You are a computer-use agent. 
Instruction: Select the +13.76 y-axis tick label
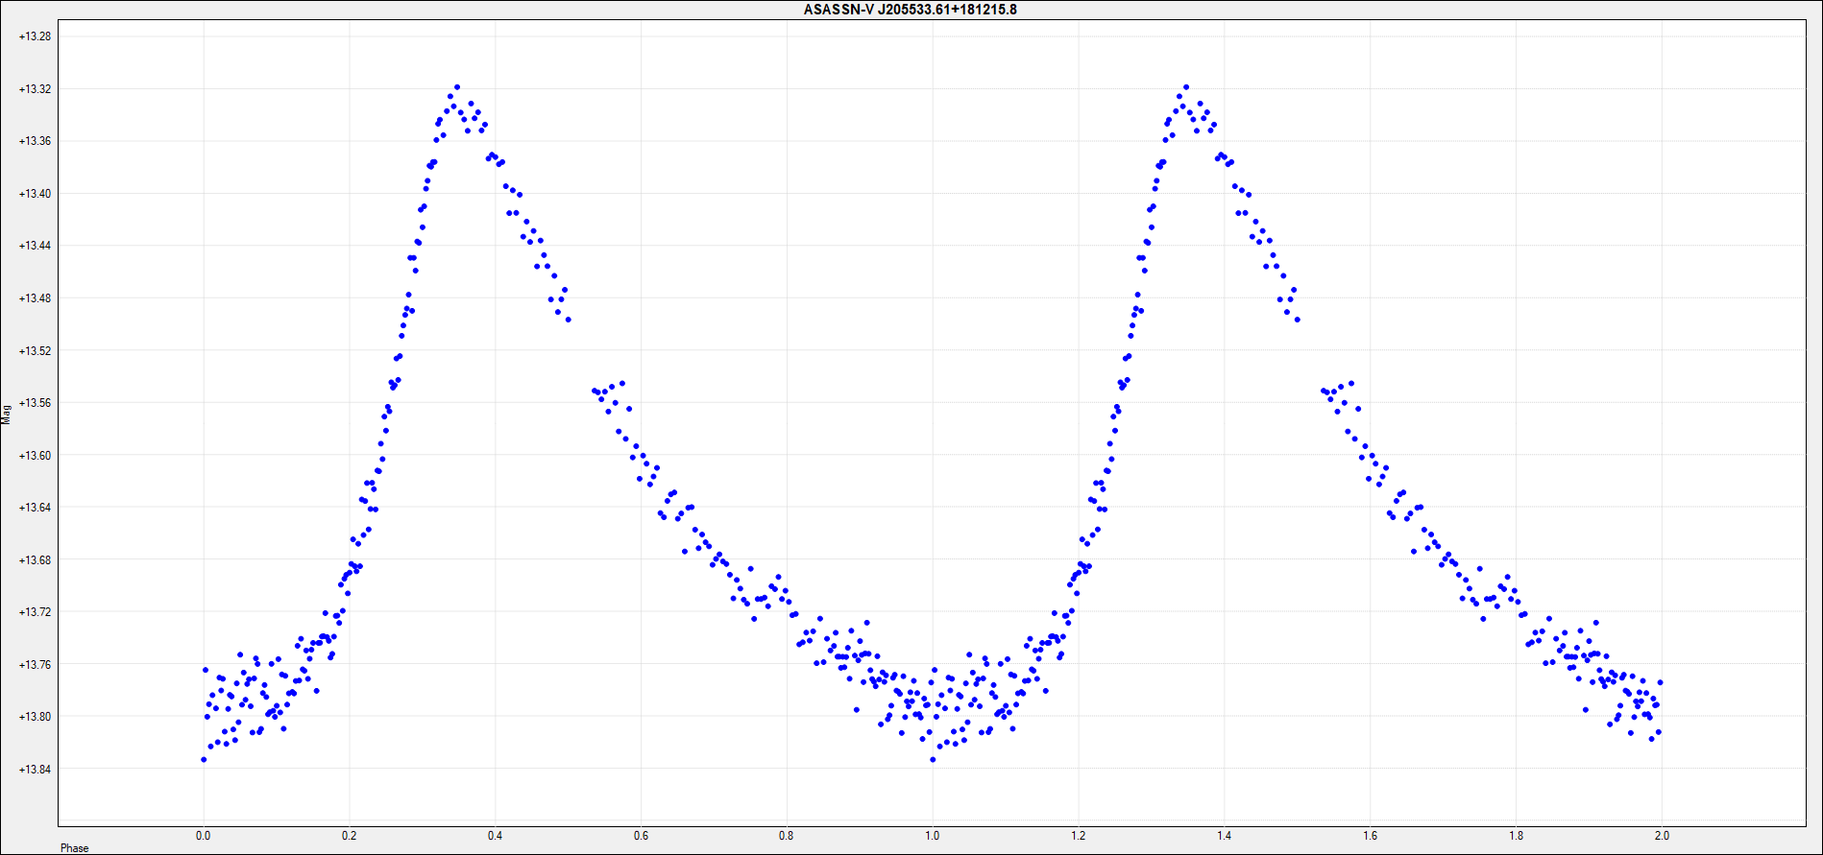pyautogui.click(x=36, y=665)
